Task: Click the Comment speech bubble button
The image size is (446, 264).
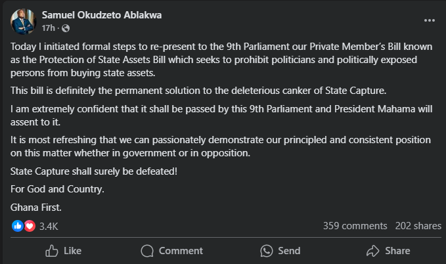Action: pos(172,251)
